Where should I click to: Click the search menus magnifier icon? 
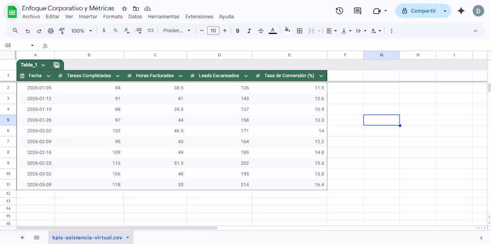click(x=15, y=31)
